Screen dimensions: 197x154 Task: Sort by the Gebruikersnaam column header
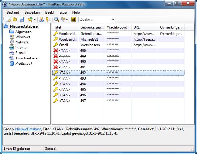(x=92, y=27)
